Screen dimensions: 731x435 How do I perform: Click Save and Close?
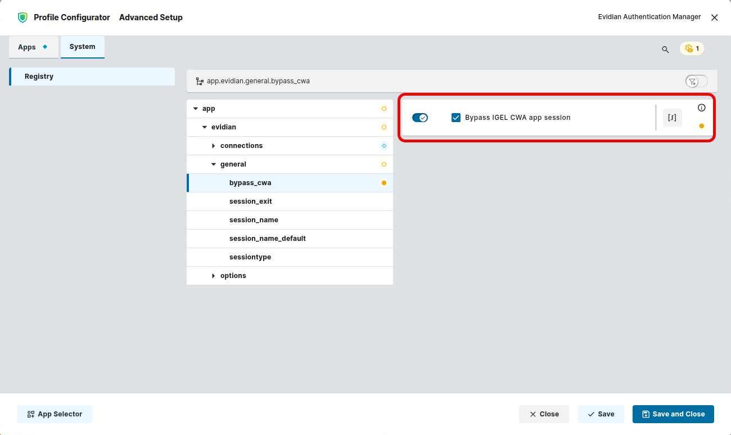673,414
